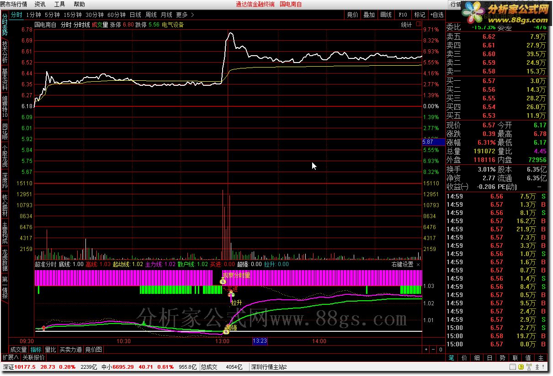Click the 买一 price 6.57

click(489, 81)
